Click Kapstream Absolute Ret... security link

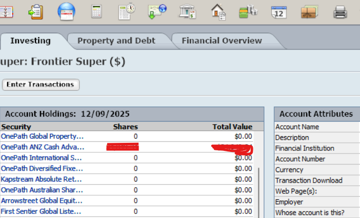click(41, 179)
